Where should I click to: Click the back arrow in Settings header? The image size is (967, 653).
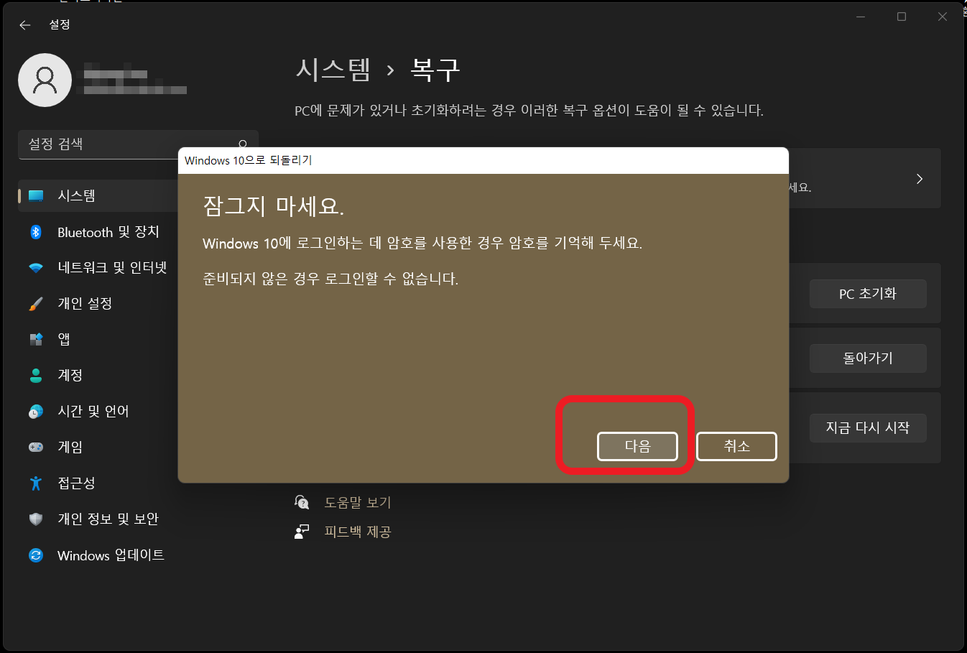click(25, 24)
